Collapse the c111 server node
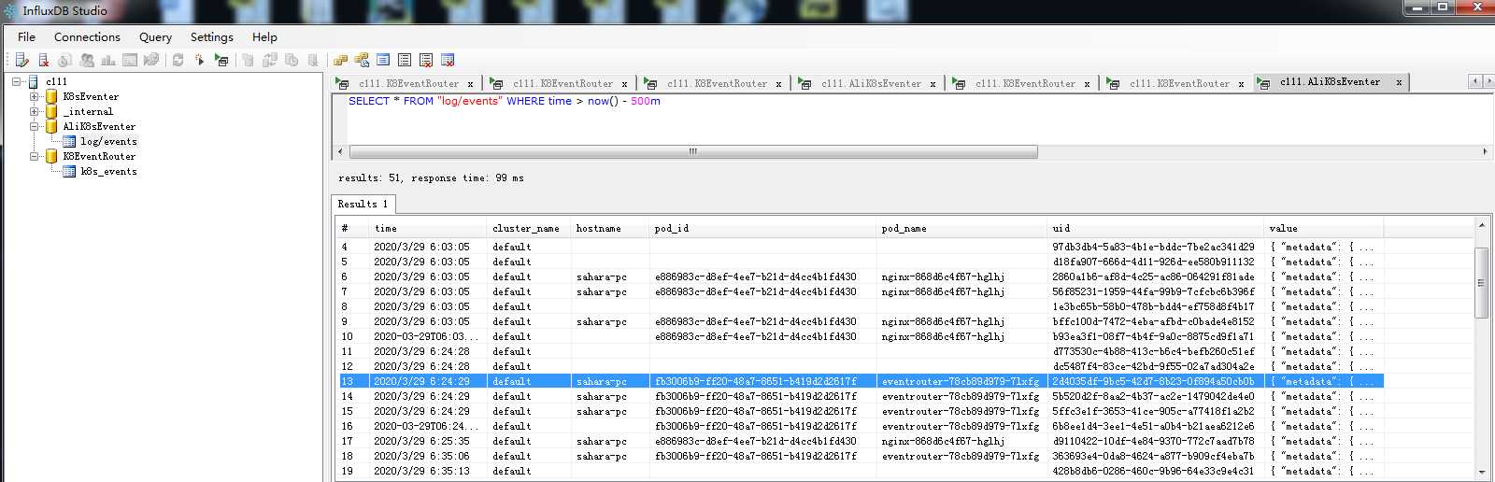1495x482 pixels. [17, 81]
